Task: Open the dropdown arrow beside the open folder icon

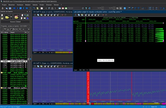Action: click(x=11, y=17)
